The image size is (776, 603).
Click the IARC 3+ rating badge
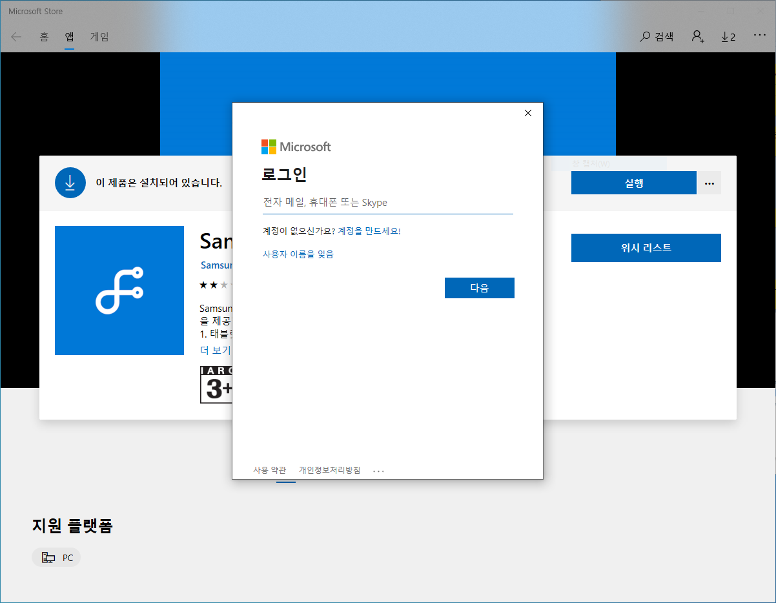tap(216, 385)
